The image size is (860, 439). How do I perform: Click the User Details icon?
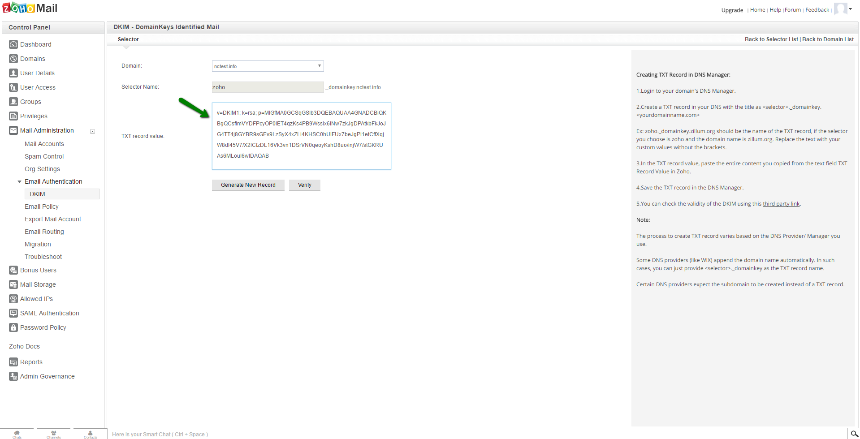coord(13,73)
